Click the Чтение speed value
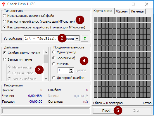 (x=35, y=96)
